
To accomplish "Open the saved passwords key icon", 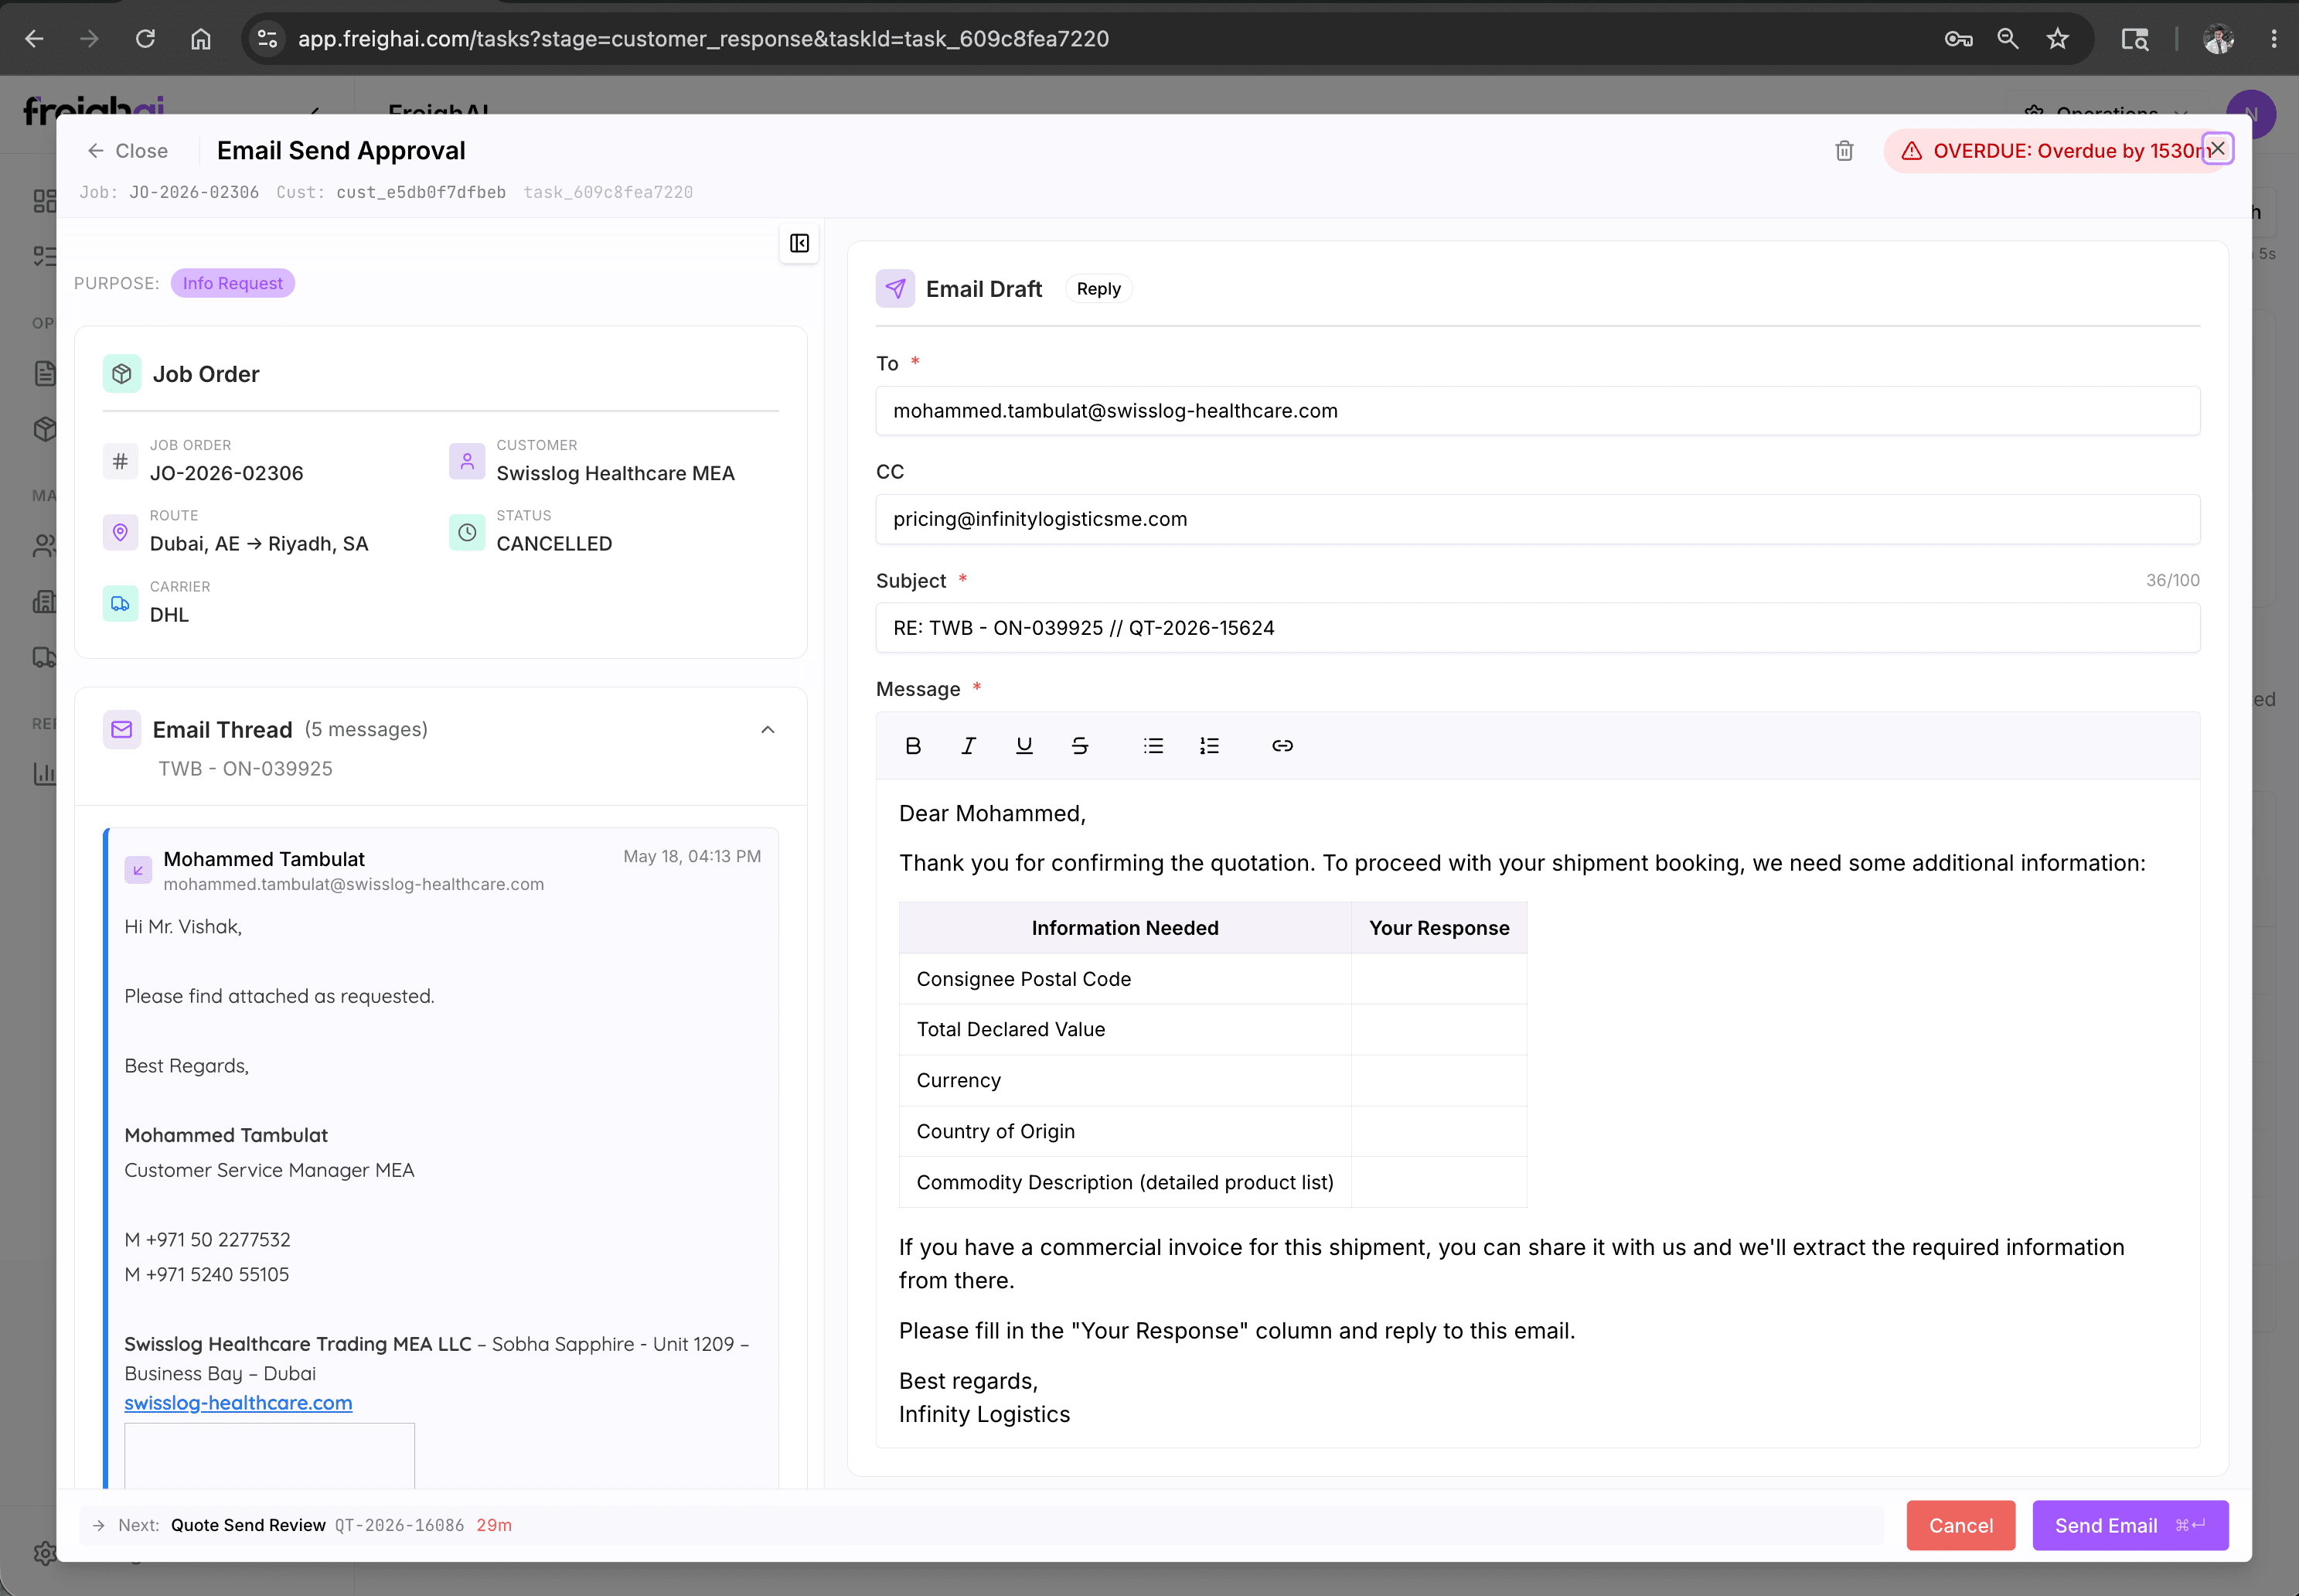I will [x=1958, y=39].
